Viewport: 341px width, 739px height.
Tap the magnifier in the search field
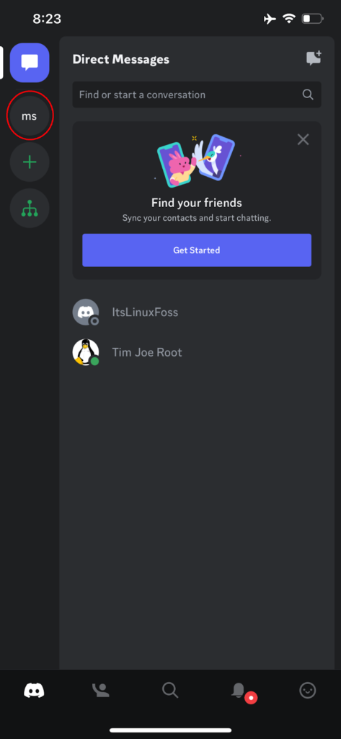pos(308,95)
